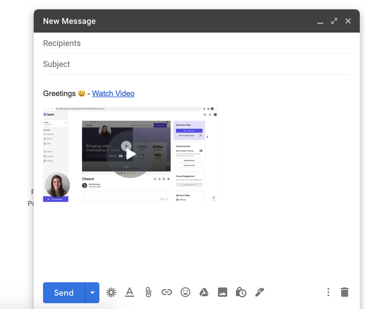This screenshot has width=365, height=309.
Task: Click the Loom icon in compose toolbar
Action: pyautogui.click(x=111, y=292)
